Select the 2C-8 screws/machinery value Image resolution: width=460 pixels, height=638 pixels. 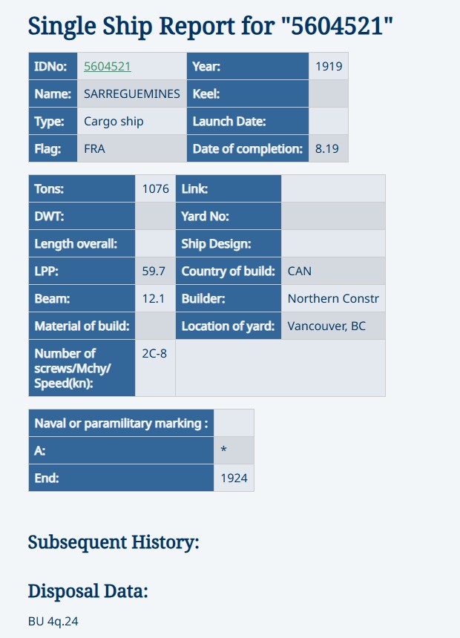tap(154, 353)
